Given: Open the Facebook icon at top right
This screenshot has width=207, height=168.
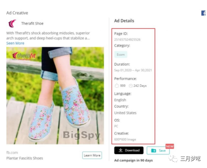Looking at the screenshot, I should (203, 13).
